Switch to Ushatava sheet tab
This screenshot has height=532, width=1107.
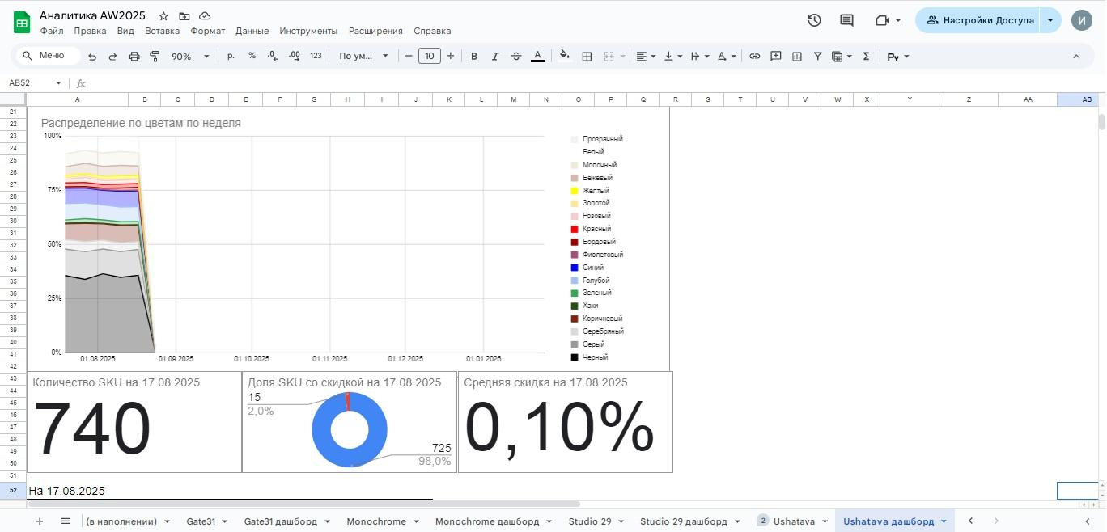pos(793,521)
